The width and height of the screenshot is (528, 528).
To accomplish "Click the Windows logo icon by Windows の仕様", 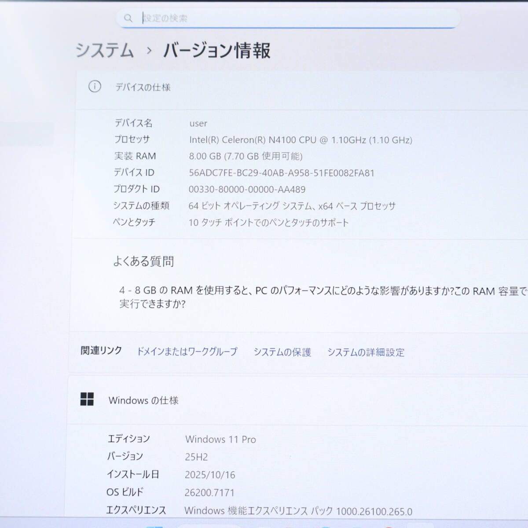I will (x=87, y=399).
